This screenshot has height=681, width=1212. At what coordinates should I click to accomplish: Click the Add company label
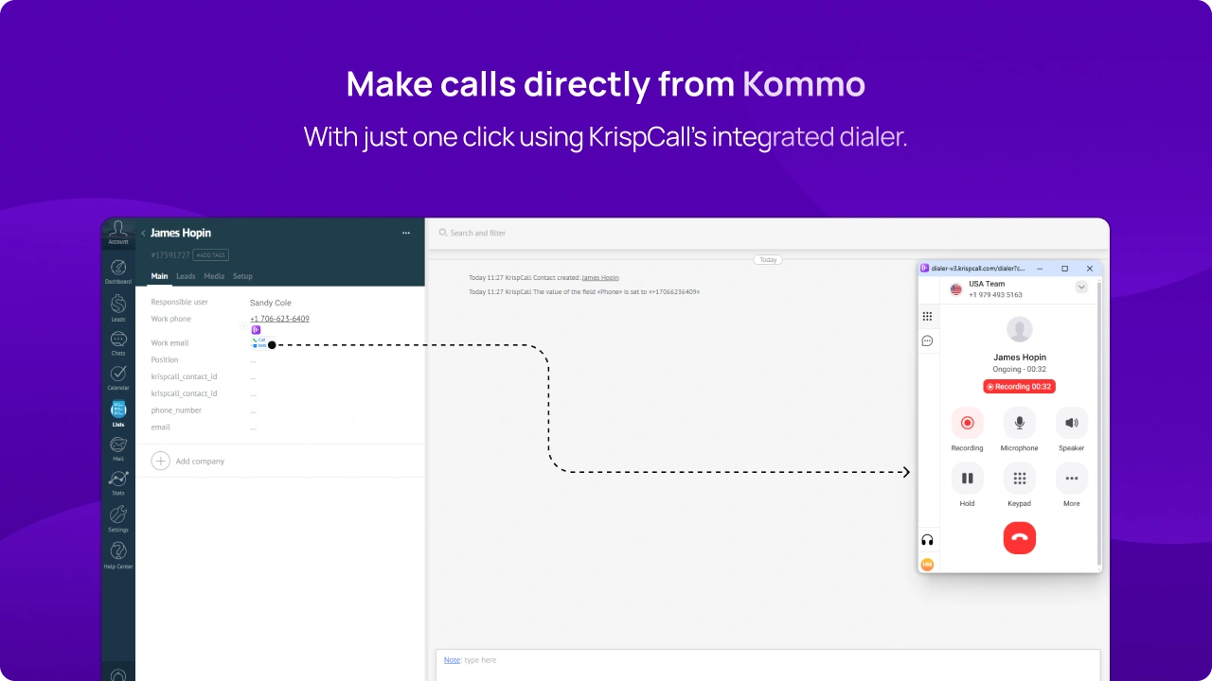200,462
